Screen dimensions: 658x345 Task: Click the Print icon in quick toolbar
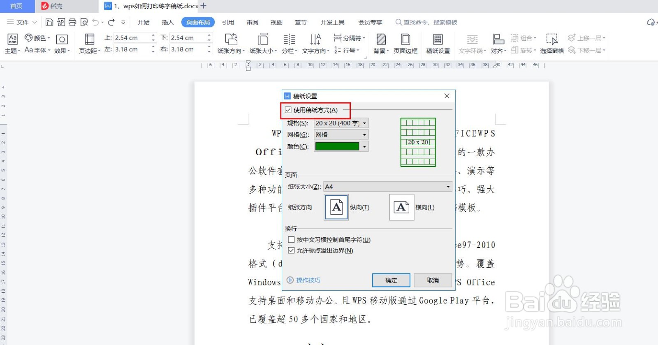click(72, 22)
